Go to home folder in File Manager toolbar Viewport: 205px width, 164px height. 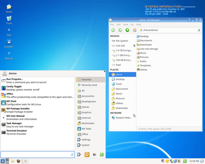(135, 30)
